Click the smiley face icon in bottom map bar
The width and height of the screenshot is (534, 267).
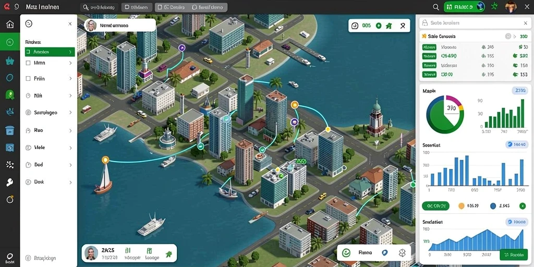coord(346,253)
